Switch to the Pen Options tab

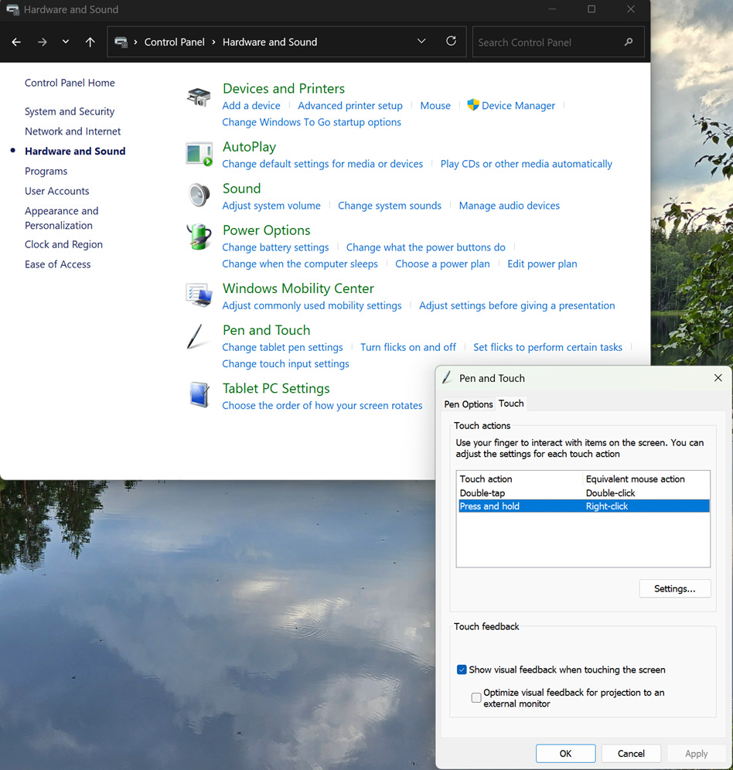(x=469, y=404)
